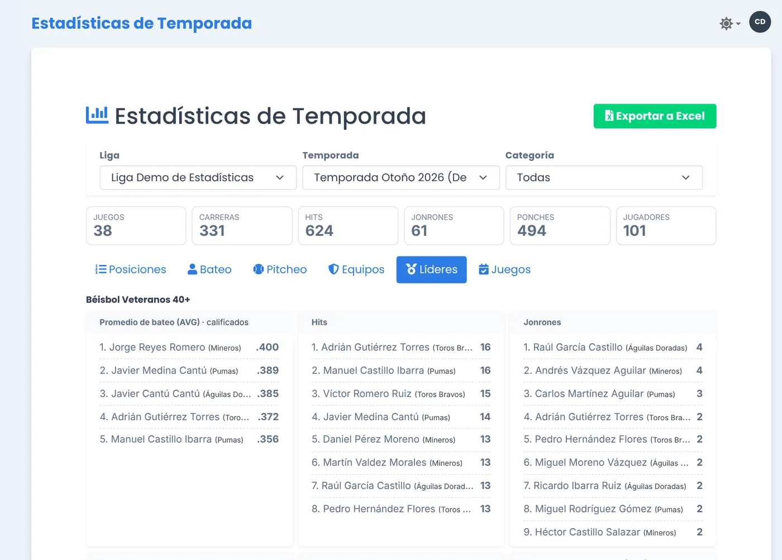Expand the Liga dropdown

pyautogui.click(x=198, y=178)
